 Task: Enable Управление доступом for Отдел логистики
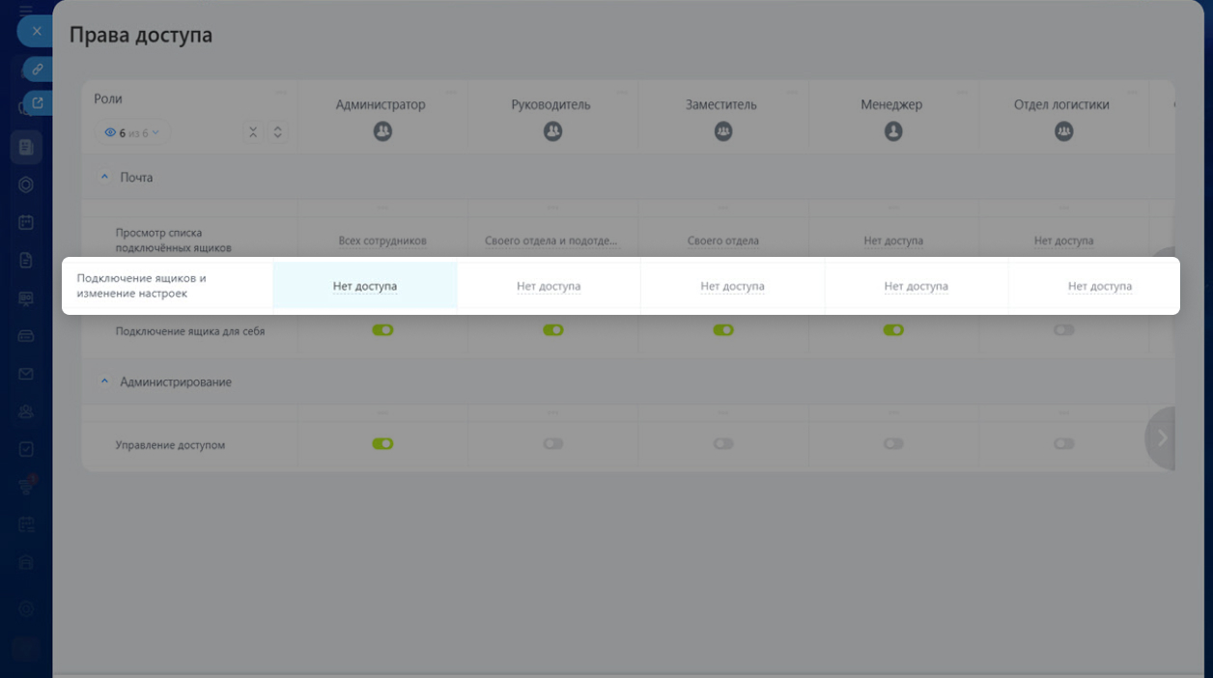pyautogui.click(x=1063, y=444)
